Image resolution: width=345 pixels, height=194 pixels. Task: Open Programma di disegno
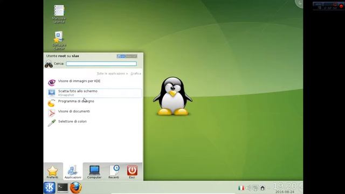pos(94,103)
